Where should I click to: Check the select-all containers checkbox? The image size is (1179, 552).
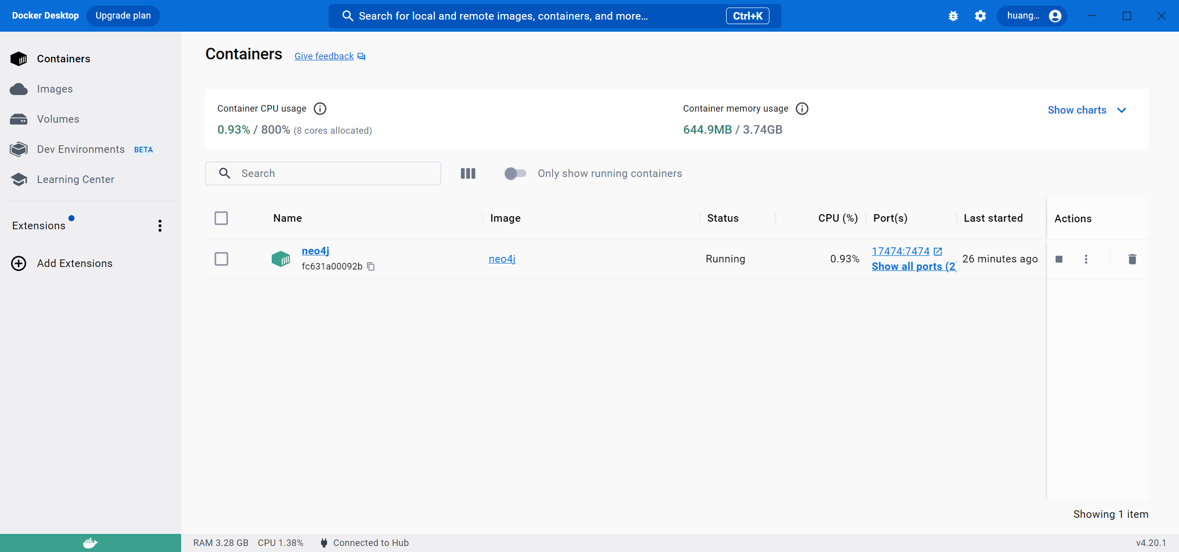tap(221, 218)
